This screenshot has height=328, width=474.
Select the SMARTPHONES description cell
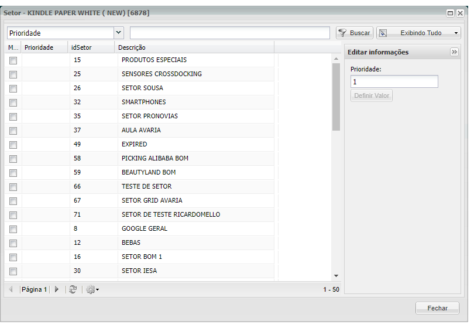click(x=196, y=102)
